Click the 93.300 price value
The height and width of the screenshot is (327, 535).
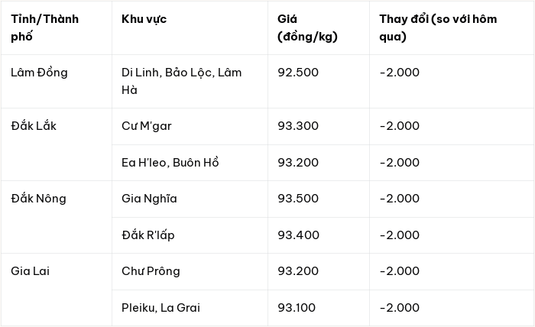[298, 126]
